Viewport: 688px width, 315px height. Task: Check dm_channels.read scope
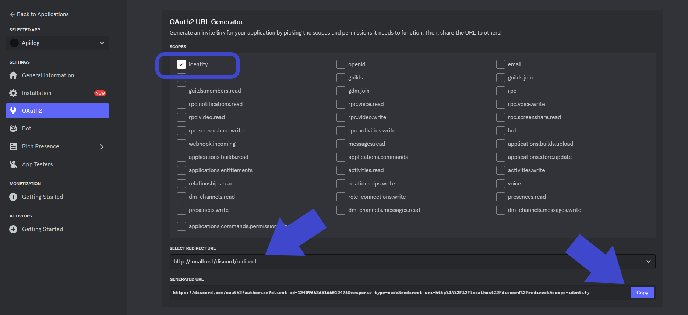(181, 197)
